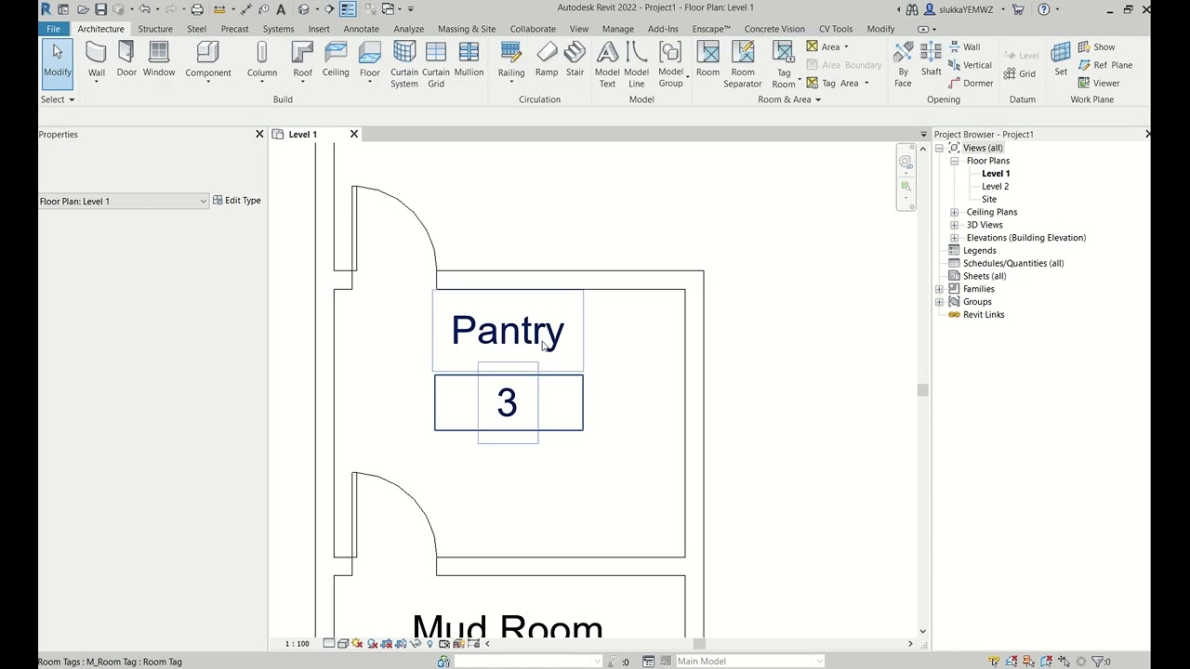
Task: Select the Wall tool
Action: (x=97, y=61)
